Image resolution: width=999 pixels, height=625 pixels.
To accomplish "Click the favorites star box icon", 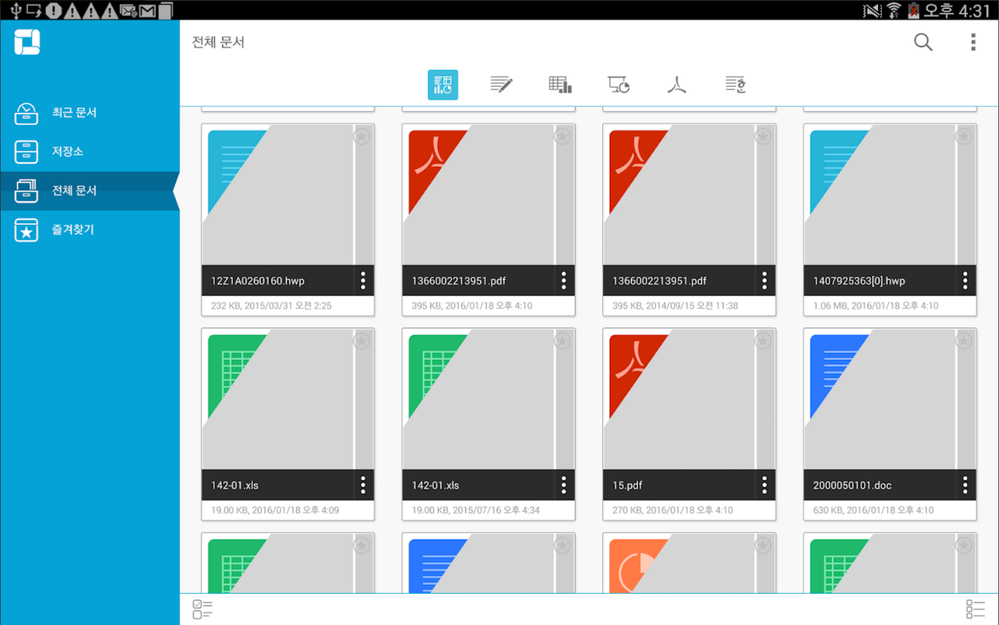I will click(x=26, y=229).
